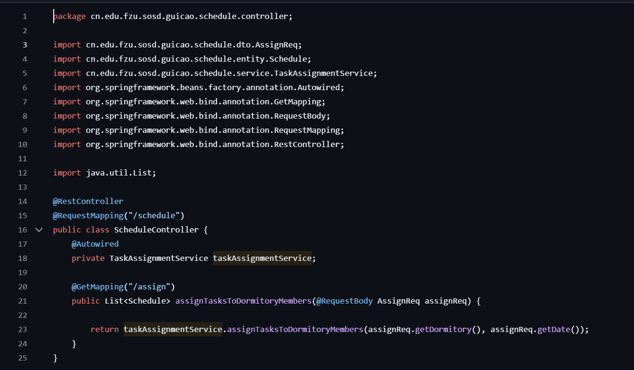Click the RequestMapping import statement
This screenshot has height=370, width=634.
pos(199,130)
